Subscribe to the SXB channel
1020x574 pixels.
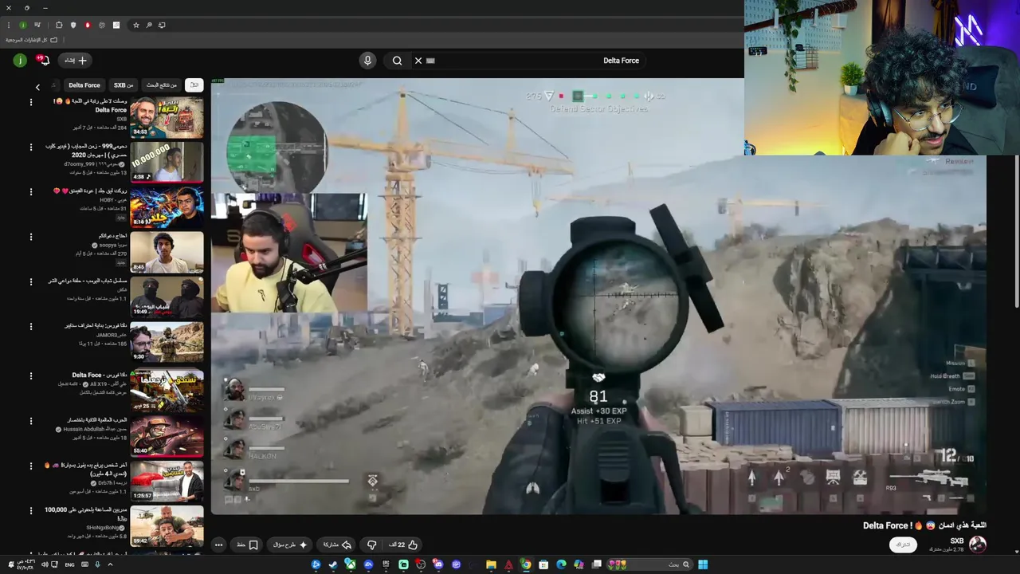click(x=903, y=545)
